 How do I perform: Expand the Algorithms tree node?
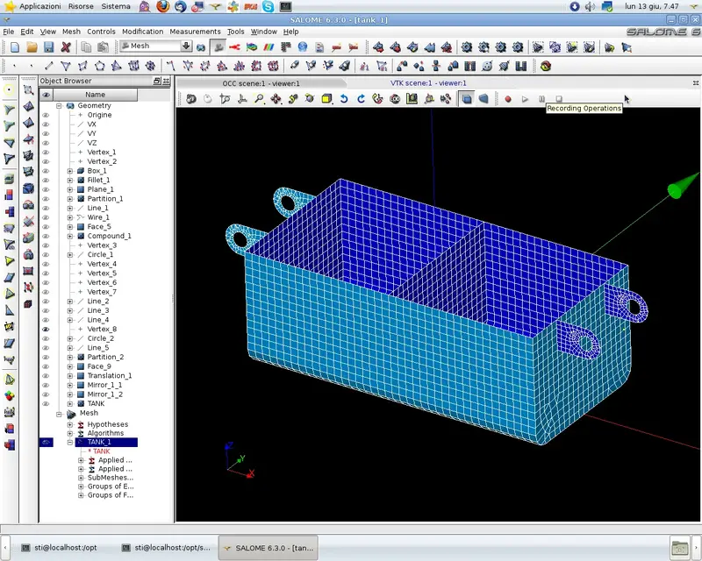70,433
